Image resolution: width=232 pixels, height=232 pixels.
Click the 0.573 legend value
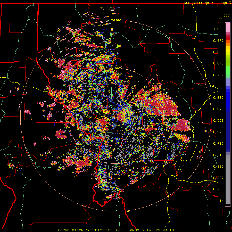click(218, 121)
